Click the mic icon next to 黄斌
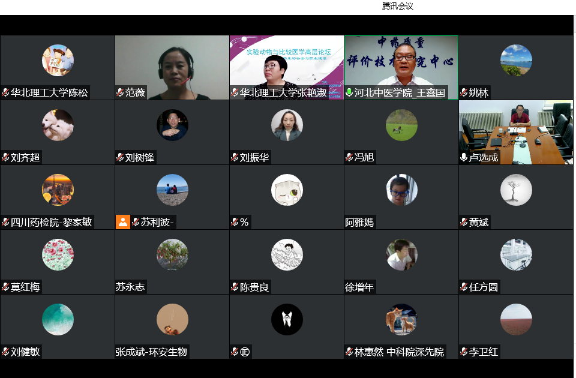The height and width of the screenshot is (378, 576). pyautogui.click(x=464, y=222)
